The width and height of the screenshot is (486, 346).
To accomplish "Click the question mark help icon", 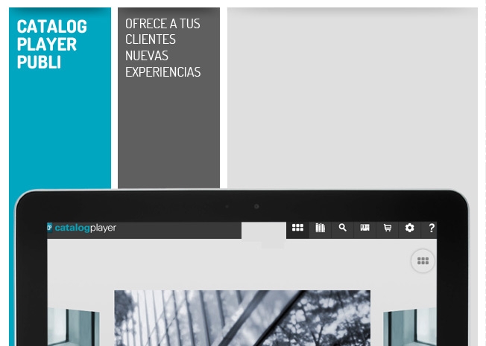I will click(x=432, y=228).
